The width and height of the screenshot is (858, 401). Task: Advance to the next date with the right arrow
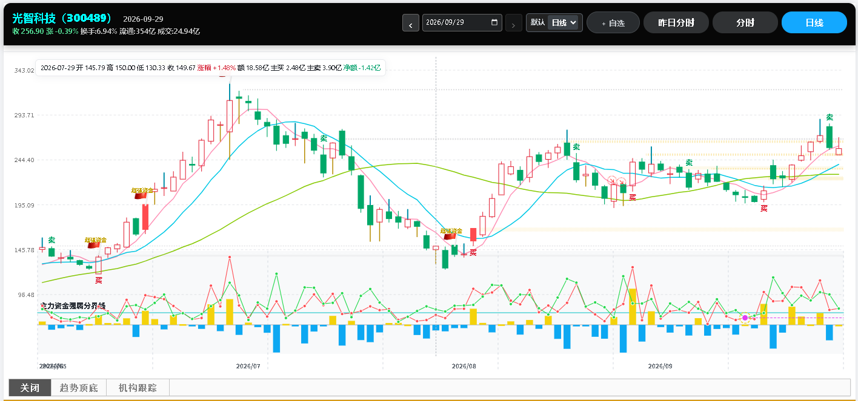point(513,23)
